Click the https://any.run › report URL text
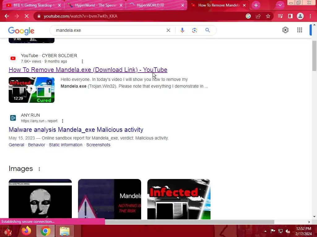The height and width of the screenshot is (237, 317). point(39,121)
